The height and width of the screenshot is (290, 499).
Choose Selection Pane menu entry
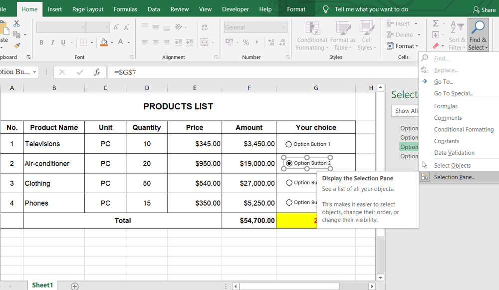click(459, 177)
